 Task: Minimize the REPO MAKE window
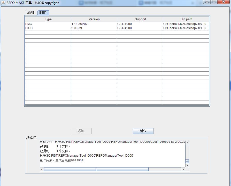tap(207, 2)
